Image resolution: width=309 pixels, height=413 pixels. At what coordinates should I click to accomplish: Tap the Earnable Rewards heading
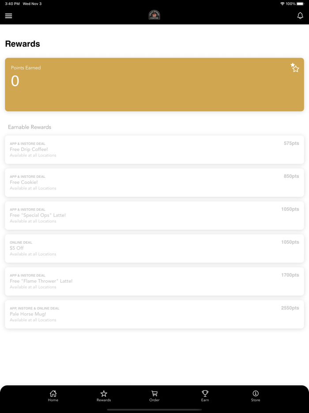coord(30,127)
